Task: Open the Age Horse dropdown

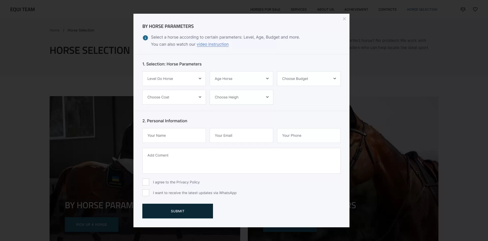Action: (241, 79)
